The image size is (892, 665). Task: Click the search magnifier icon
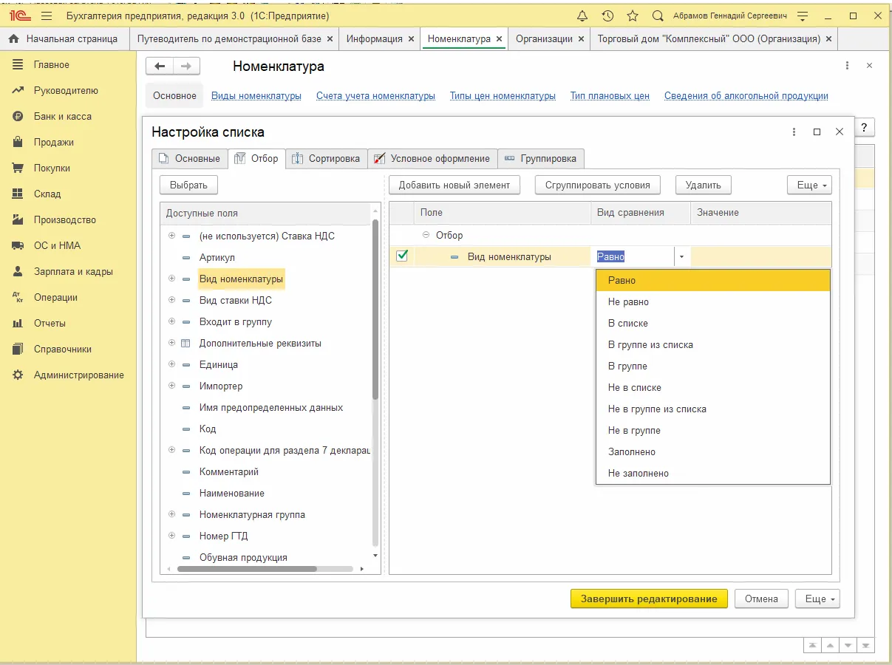tap(658, 16)
